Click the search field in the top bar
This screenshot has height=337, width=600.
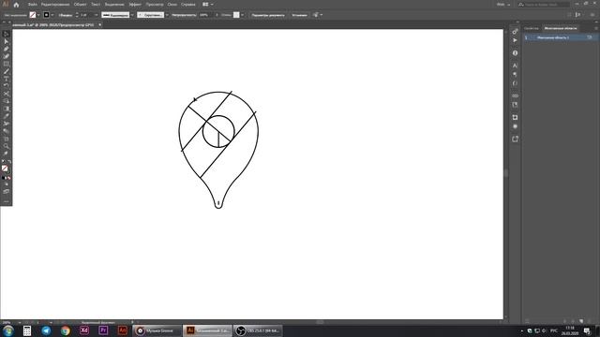544,5
